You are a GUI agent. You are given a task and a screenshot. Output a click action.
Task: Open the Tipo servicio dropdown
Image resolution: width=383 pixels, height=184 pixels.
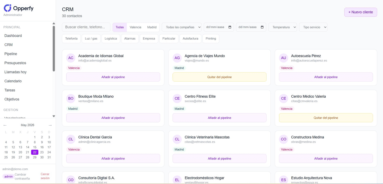click(313, 27)
